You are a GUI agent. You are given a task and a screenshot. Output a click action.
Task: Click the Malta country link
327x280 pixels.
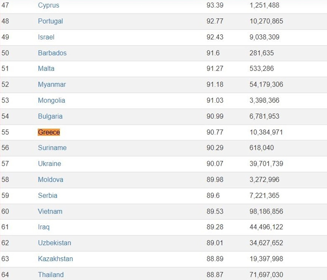click(x=46, y=69)
